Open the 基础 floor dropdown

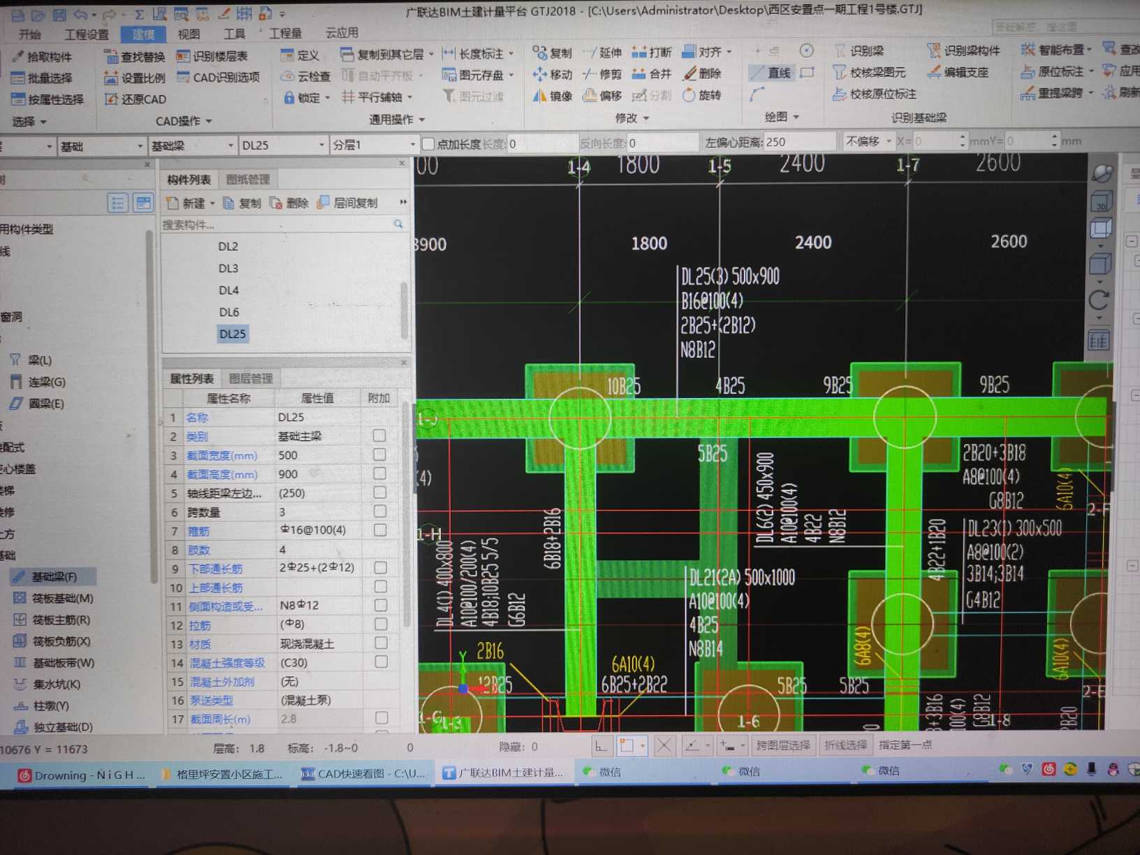point(101,147)
